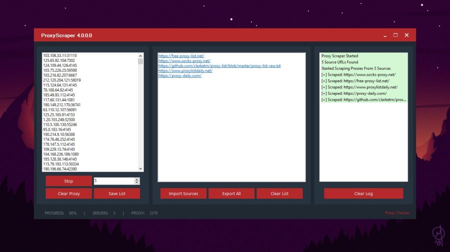
Task: Select proxy 95.0.183.16:4145
Action: pyautogui.click(x=57, y=129)
